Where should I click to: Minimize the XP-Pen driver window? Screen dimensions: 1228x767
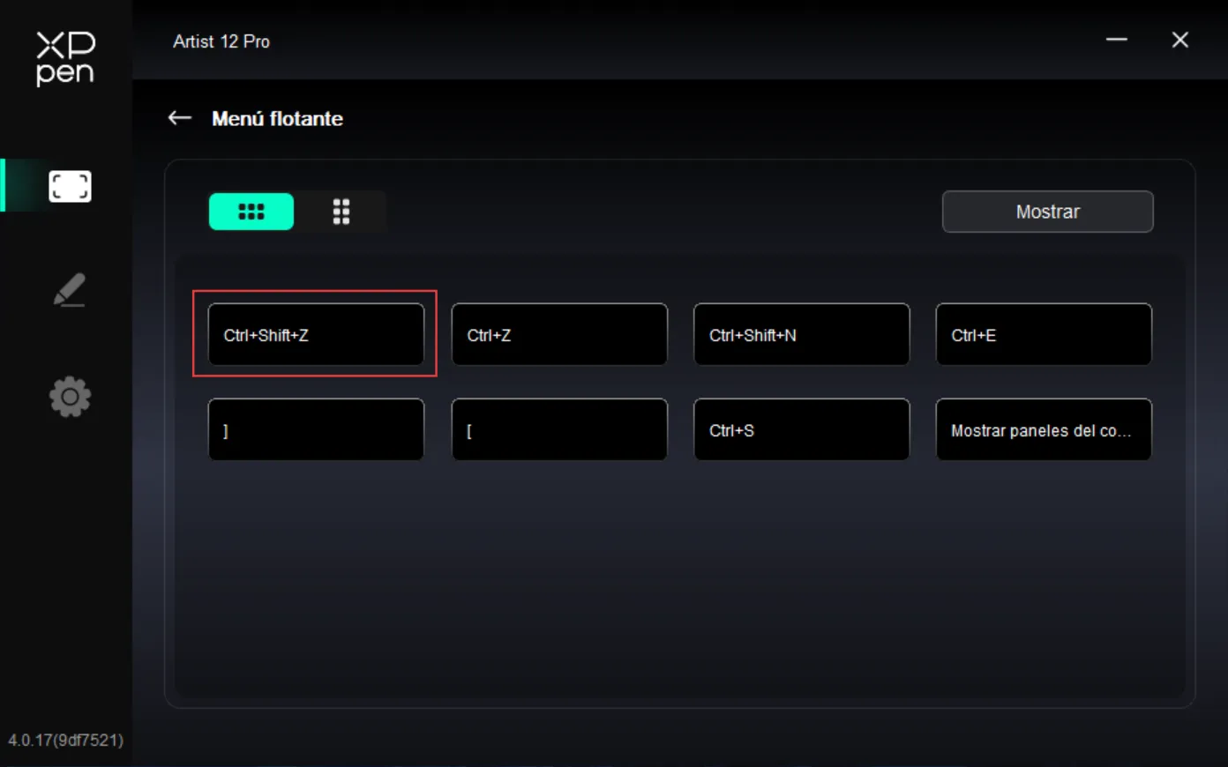click(x=1117, y=40)
